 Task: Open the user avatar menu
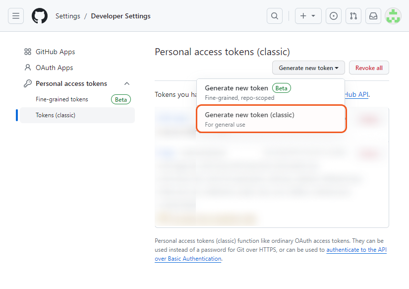(393, 16)
